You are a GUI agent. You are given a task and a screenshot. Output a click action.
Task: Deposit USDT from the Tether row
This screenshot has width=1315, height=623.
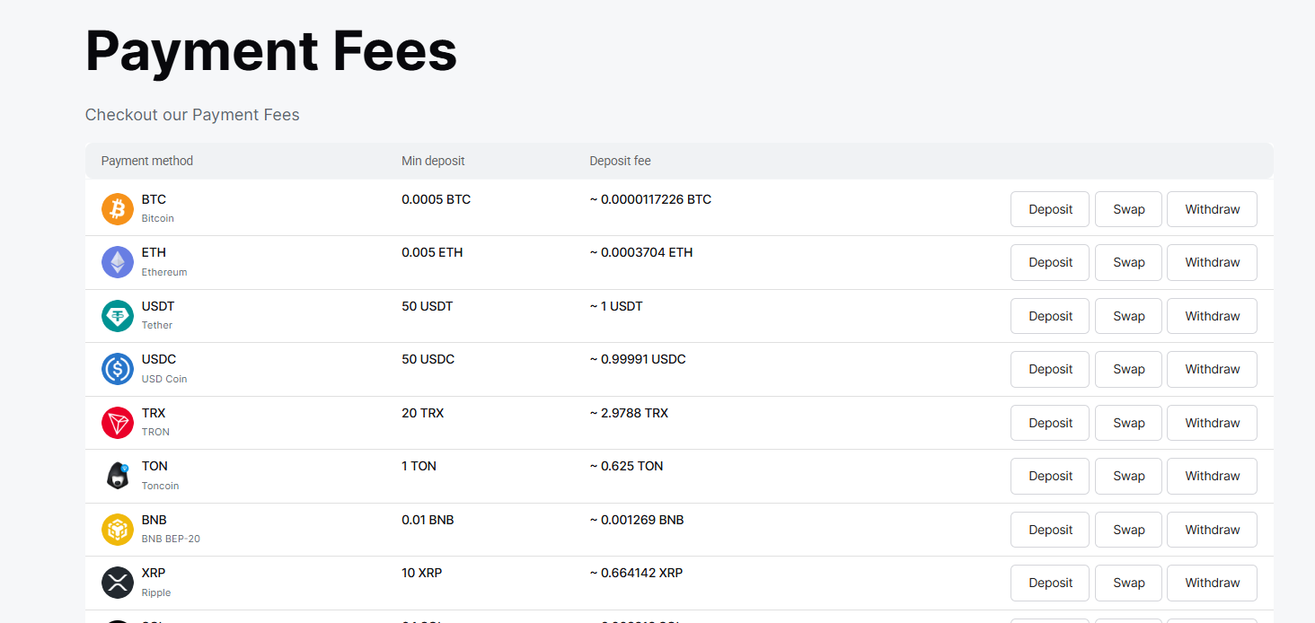[x=1050, y=316]
